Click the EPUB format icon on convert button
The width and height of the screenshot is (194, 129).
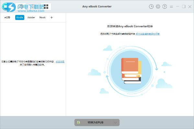point(79,123)
